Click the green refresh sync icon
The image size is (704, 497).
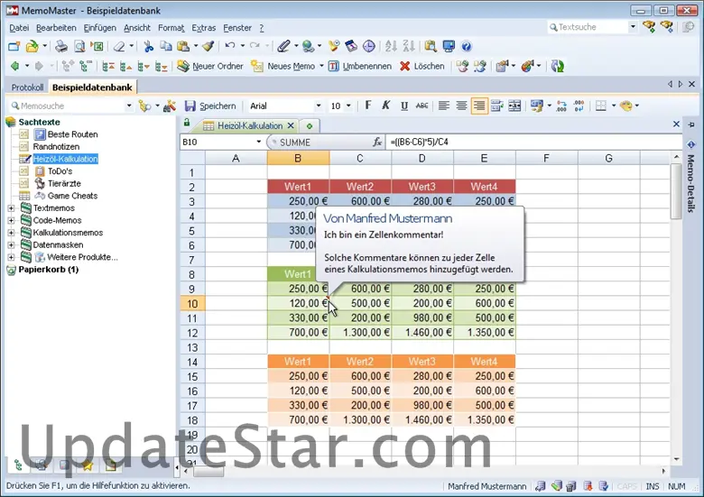pos(557,67)
